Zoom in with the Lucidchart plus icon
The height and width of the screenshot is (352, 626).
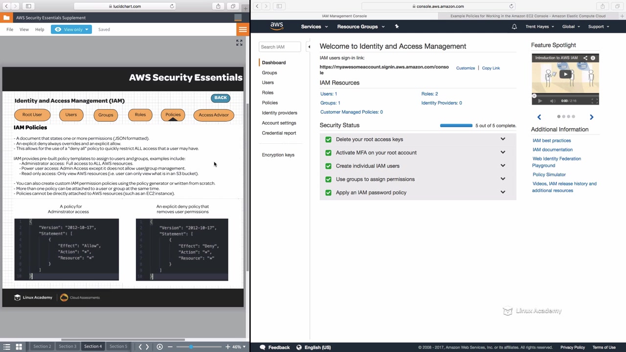point(227,347)
